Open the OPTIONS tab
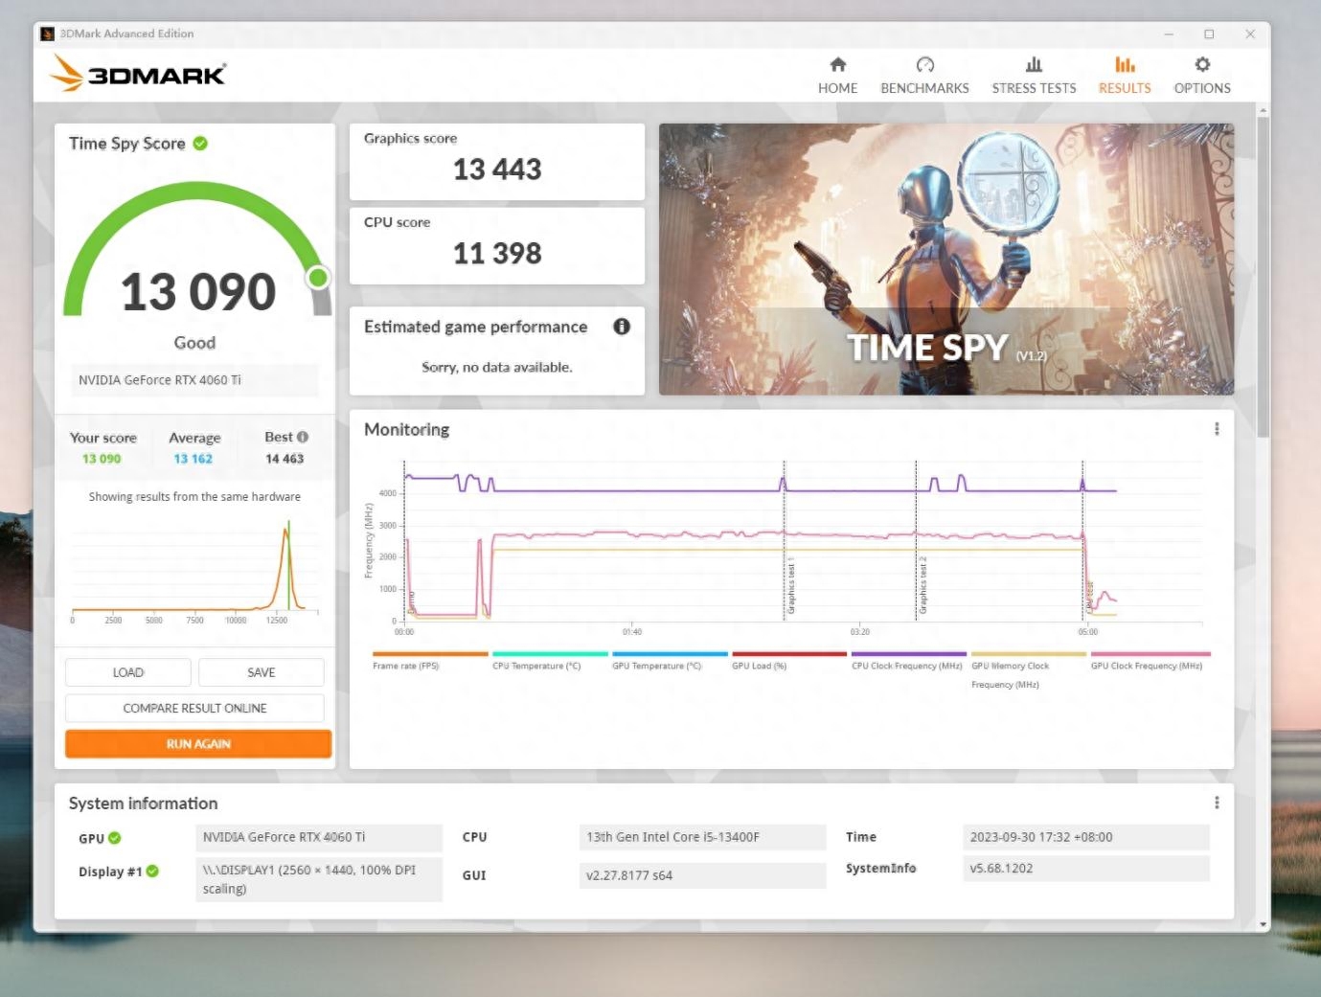The height and width of the screenshot is (997, 1321). pyautogui.click(x=1202, y=76)
